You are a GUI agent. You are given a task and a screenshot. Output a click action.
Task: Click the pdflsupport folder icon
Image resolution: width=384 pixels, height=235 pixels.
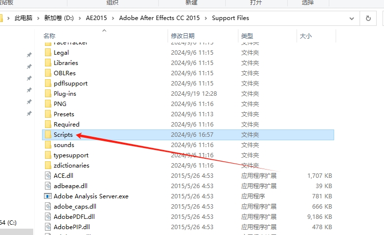tap(48, 84)
